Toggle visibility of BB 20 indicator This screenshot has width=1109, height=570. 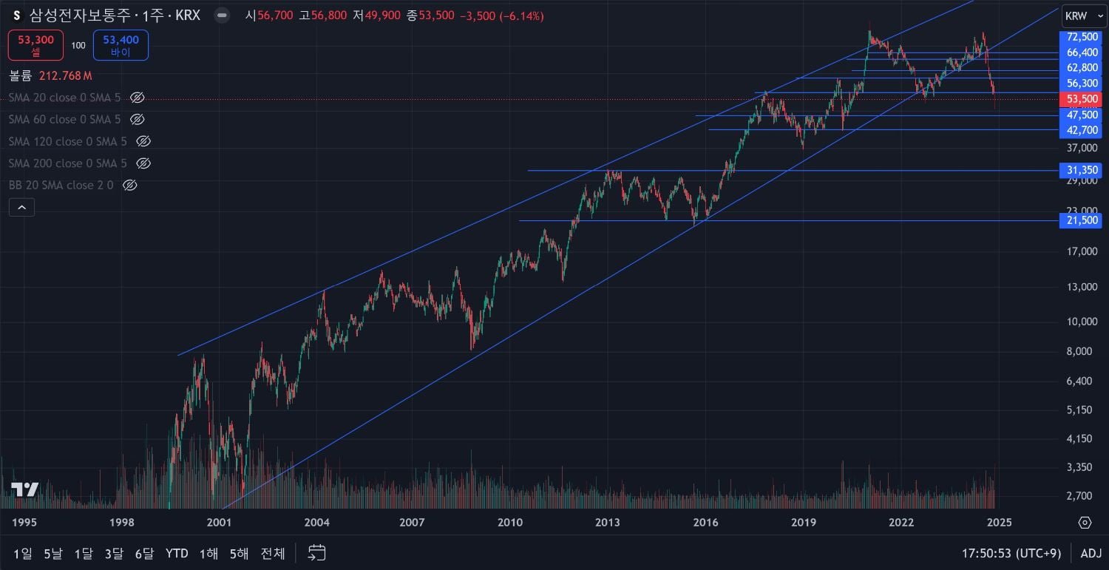tap(129, 185)
